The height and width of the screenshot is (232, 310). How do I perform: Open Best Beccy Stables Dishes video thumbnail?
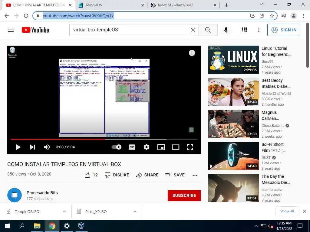point(233,92)
